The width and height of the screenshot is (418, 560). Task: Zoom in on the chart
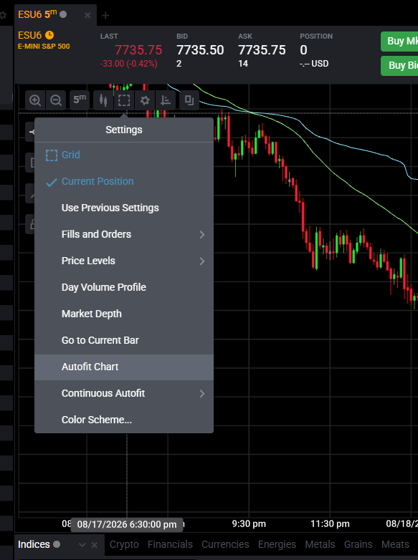[35, 100]
